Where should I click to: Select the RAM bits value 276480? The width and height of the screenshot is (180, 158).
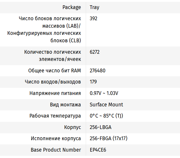pos(97,71)
